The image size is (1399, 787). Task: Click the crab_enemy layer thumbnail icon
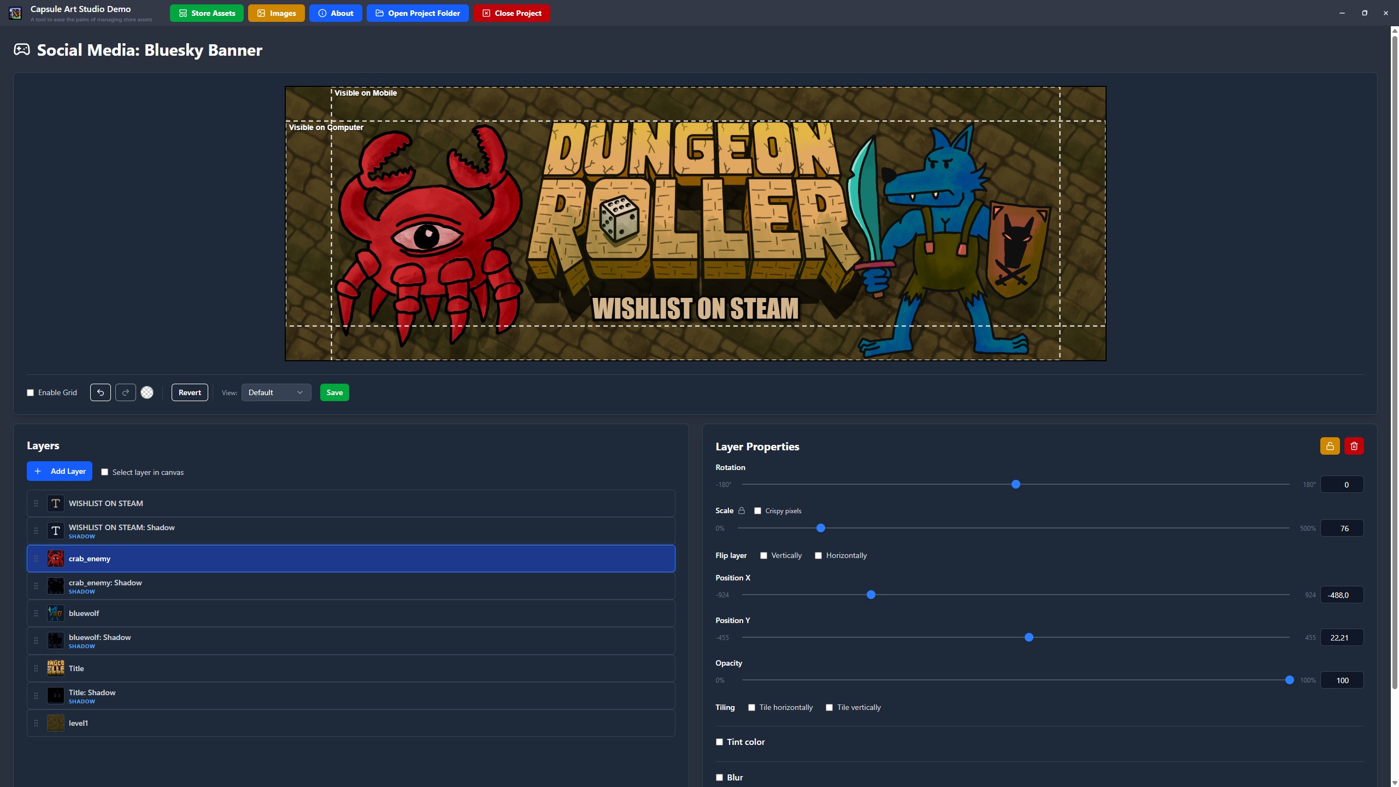(x=55, y=559)
